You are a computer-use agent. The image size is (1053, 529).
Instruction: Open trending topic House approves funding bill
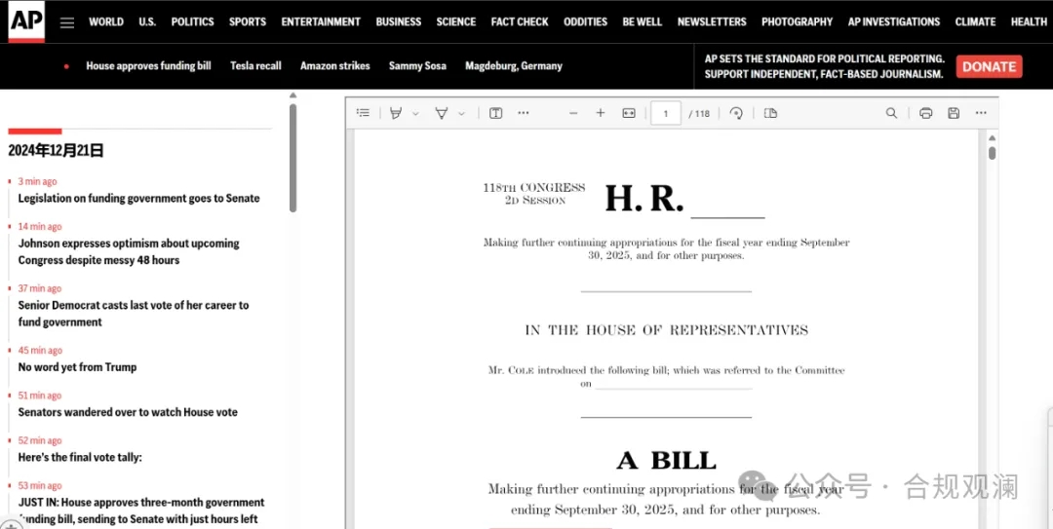click(x=148, y=66)
